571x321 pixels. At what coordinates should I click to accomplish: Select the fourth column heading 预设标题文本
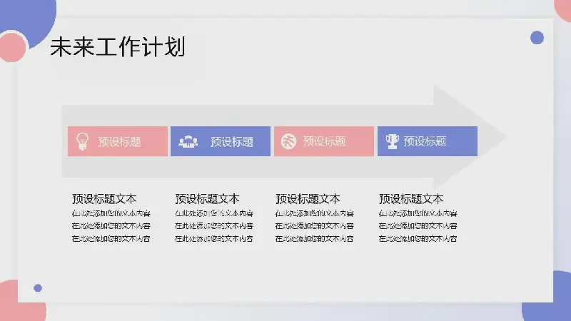point(411,198)
